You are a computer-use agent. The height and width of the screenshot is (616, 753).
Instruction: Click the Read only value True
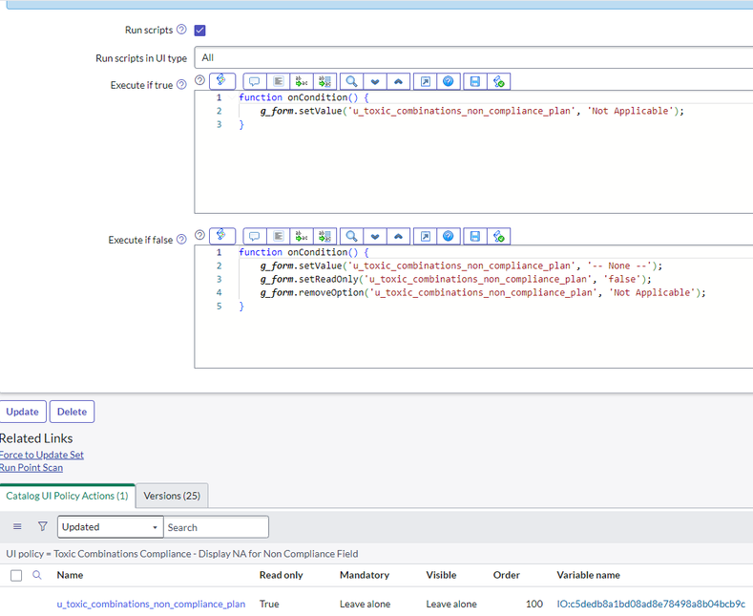click(x=269, y=604)
